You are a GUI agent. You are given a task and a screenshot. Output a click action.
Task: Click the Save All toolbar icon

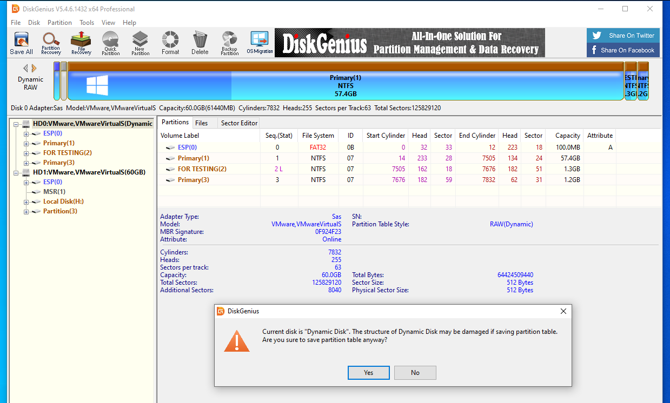click(21, 43)
